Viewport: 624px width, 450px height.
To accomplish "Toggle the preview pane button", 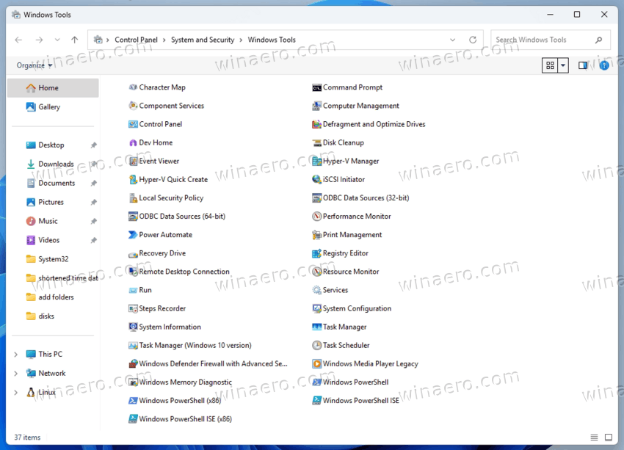I will pyautogui.click(x=583, y=65).
